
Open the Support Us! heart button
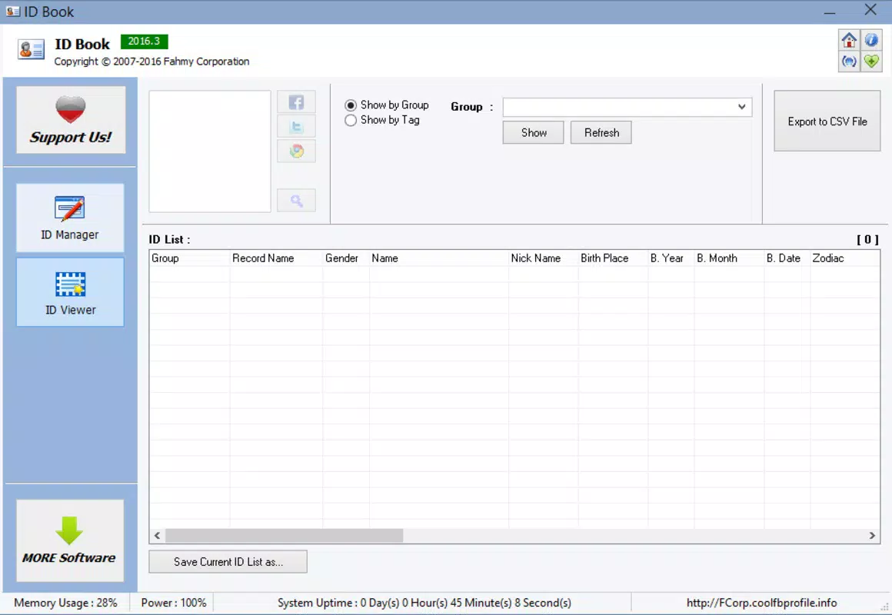pyautogui.click(x=71, y=120)
